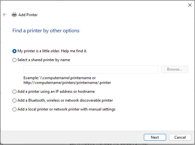Viewport: 195px width, 145px height.
Task: Close the Add Printer dialog window
Action: tap(190, 5)
